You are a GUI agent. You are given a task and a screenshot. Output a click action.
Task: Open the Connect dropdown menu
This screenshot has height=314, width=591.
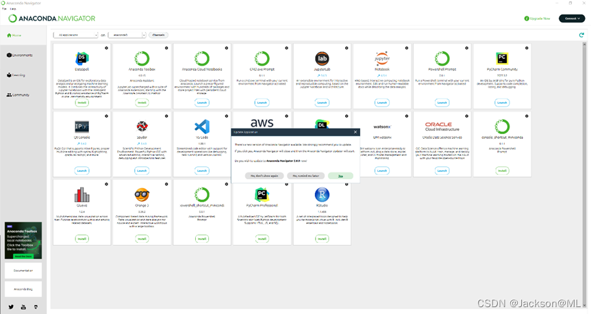pos(572,18)
